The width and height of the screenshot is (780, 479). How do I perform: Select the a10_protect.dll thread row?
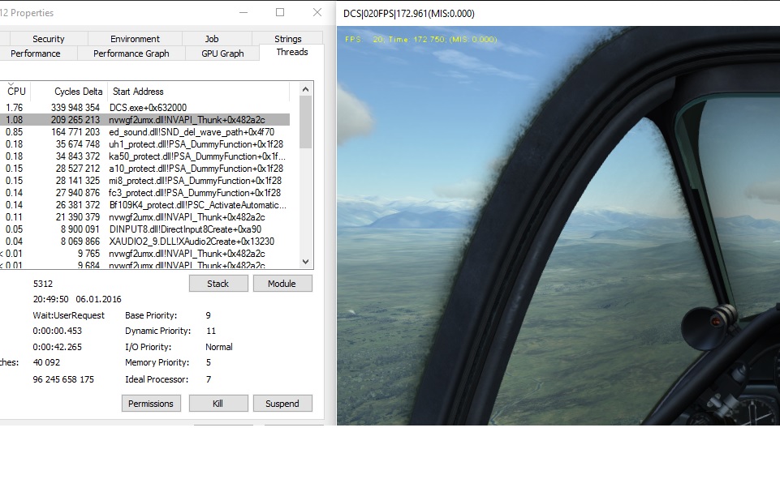pyautogui.click(x=144, y=169)
